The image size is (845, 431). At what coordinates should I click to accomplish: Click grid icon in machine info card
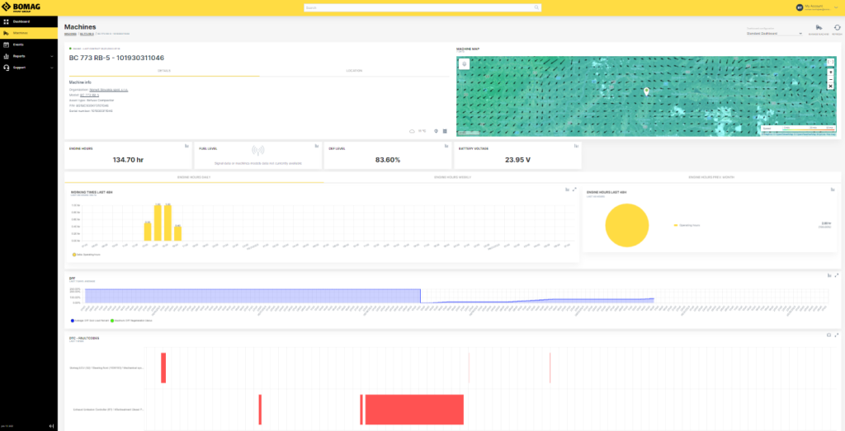[x=445, y=131]
